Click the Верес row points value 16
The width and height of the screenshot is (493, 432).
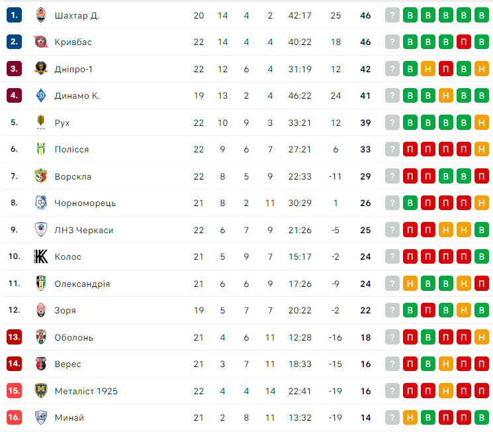(366, 364)
